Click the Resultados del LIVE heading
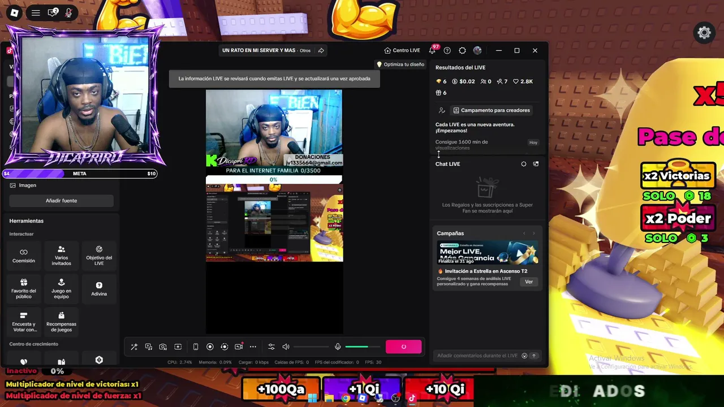 460,68
